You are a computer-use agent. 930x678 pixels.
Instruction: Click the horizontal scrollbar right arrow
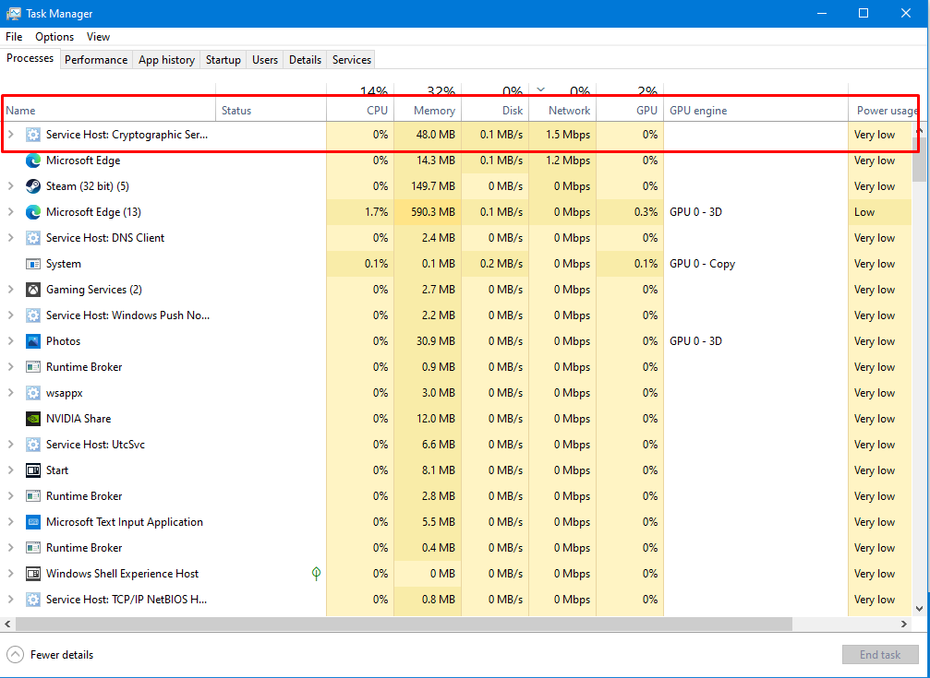(904, 624)
